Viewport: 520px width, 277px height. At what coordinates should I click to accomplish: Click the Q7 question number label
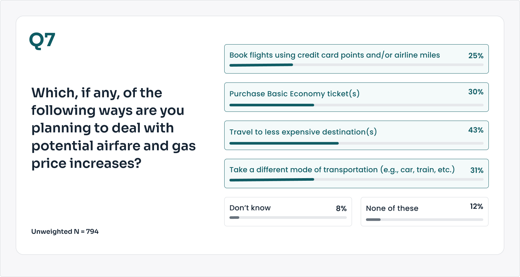(42, 41)
